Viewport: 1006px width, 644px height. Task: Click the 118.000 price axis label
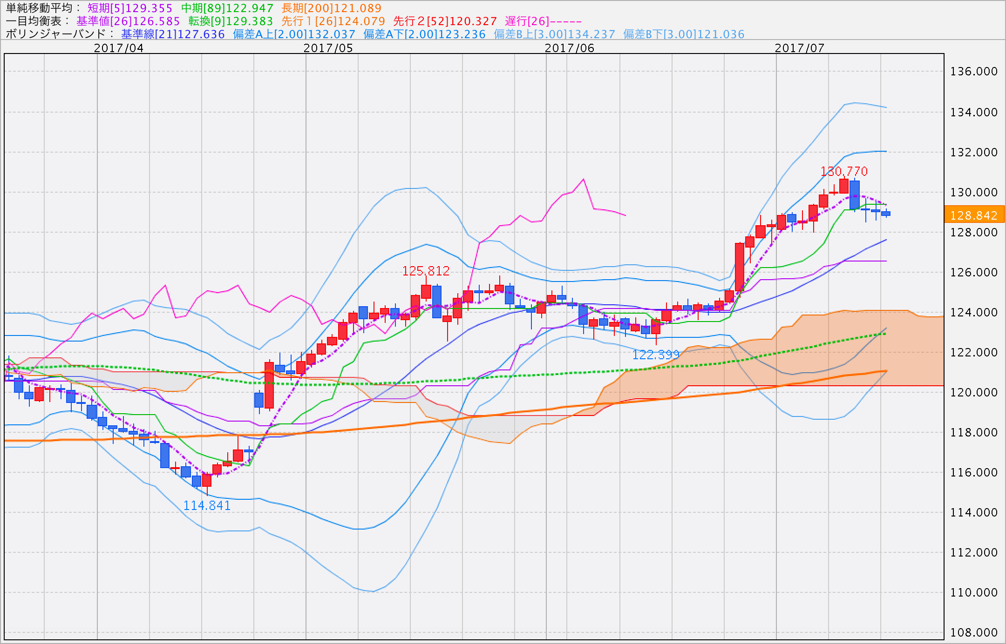974,432
